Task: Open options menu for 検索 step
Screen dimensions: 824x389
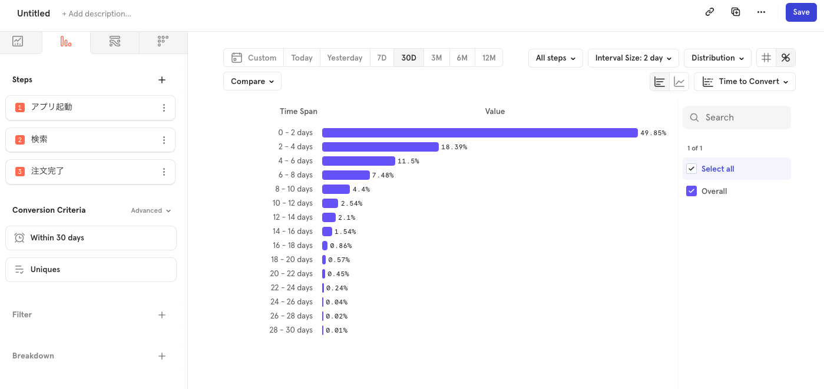Action: tap(164, 140)
